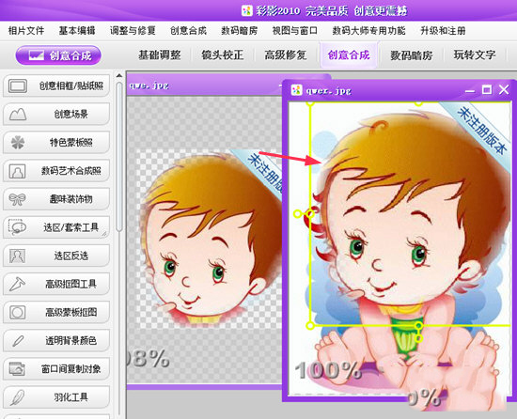This screenshot has height=419, width=517.
Task: Click the qwe.jpg window title bar
Action: 204,85
